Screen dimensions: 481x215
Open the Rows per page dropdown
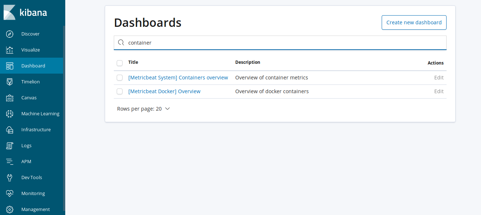pos(144,108)
